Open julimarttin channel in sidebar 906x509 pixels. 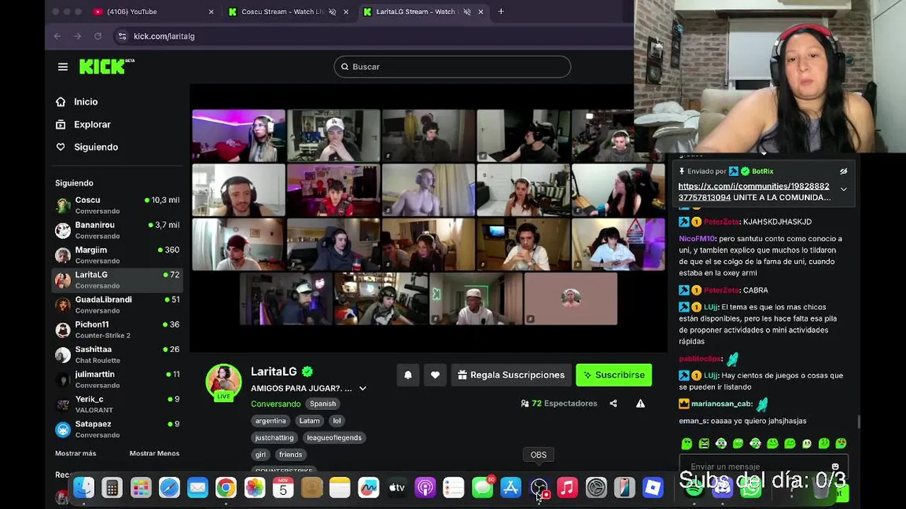coord(117,379)
